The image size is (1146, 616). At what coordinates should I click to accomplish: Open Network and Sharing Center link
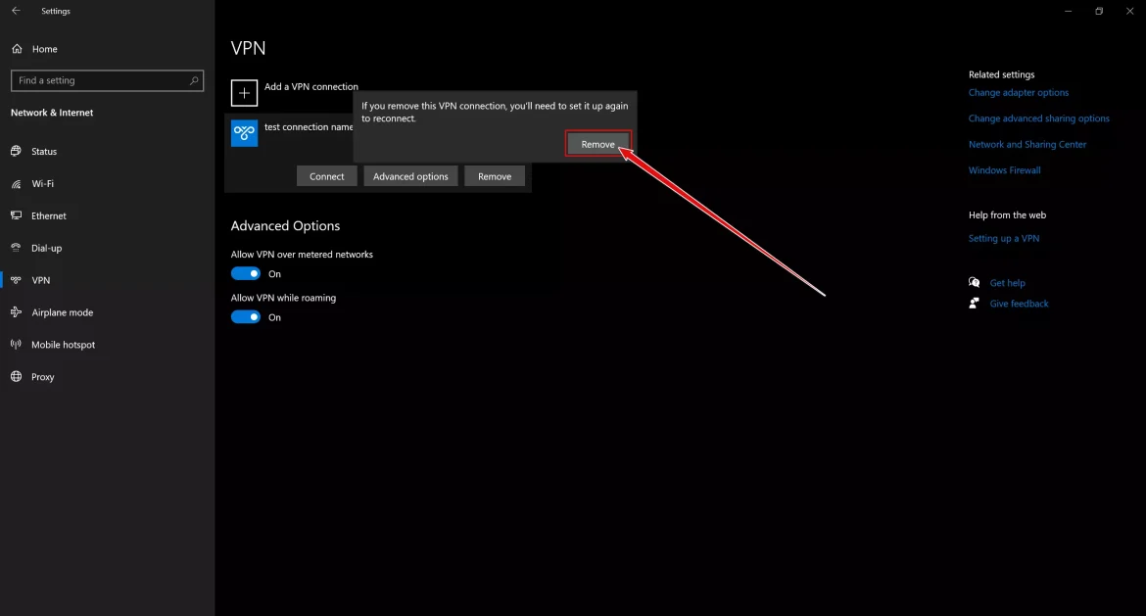[x=1027, y=145]
